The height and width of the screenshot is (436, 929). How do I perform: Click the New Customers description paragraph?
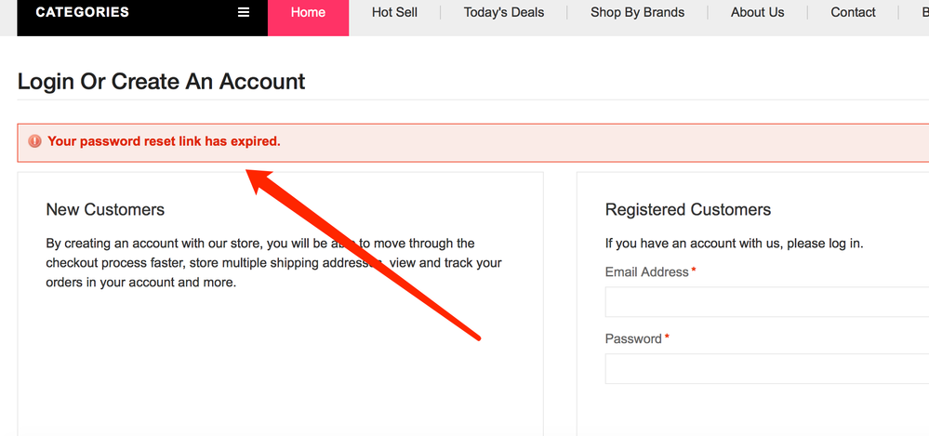pyautogui.click(x=273, y=263)
